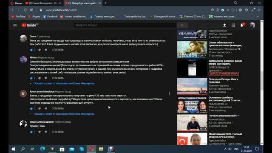Show more bookmarks with the chevron

258,17
